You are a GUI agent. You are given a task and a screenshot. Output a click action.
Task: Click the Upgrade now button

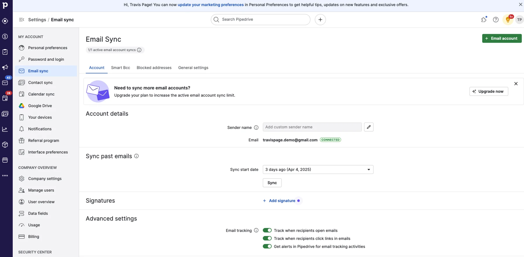[x=488, y=91]
